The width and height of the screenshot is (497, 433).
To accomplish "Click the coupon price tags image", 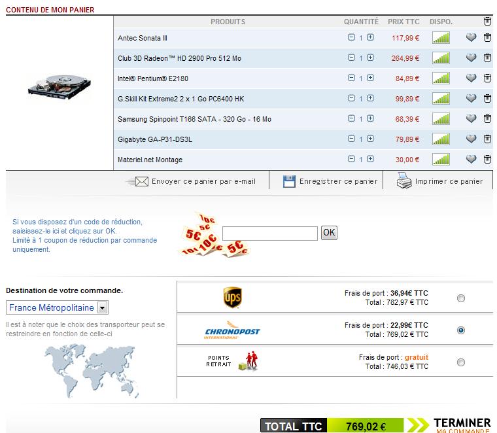I will pos(214,235).
